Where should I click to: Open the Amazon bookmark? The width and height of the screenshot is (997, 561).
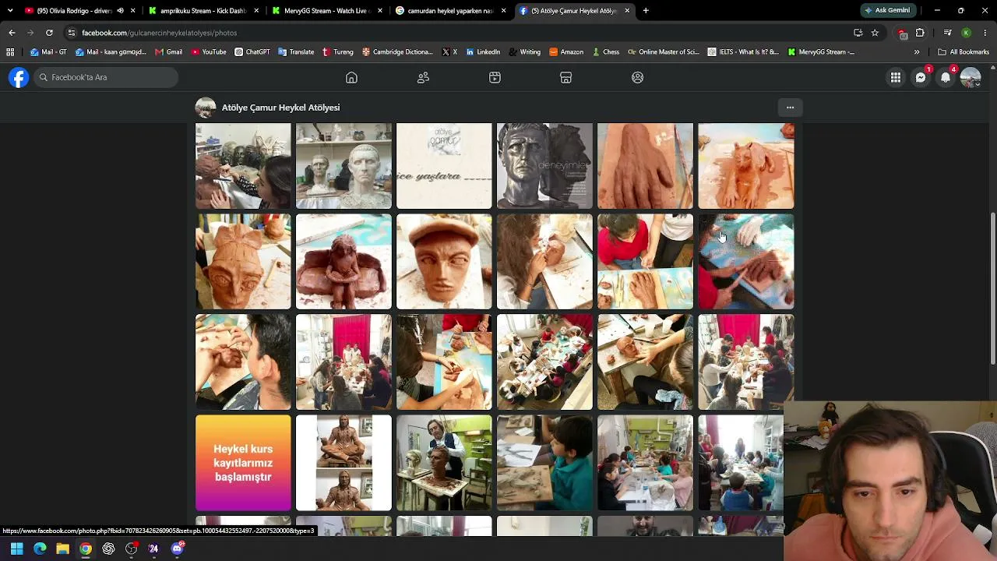[x=566, y=52]
